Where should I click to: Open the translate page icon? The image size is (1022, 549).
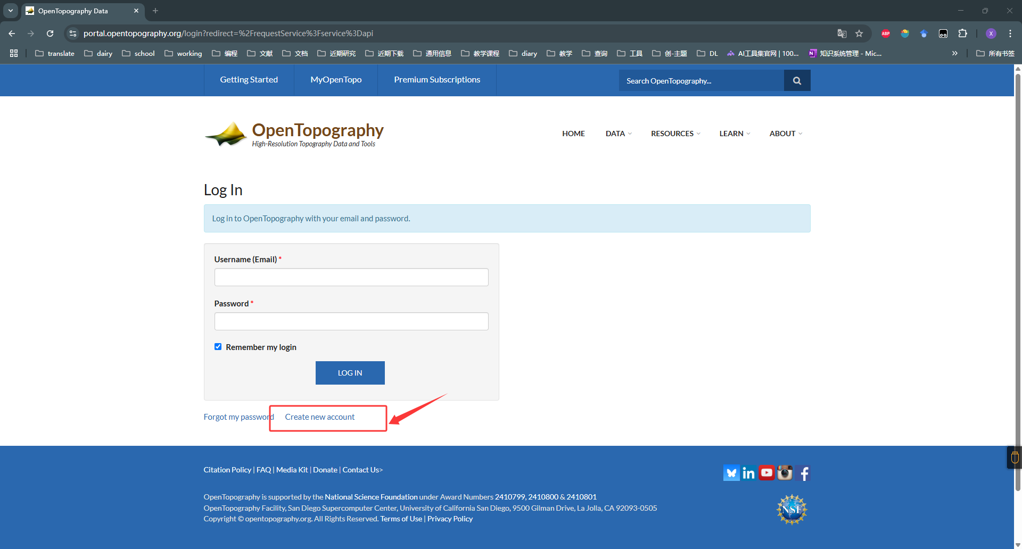click(x=842, y=34)
